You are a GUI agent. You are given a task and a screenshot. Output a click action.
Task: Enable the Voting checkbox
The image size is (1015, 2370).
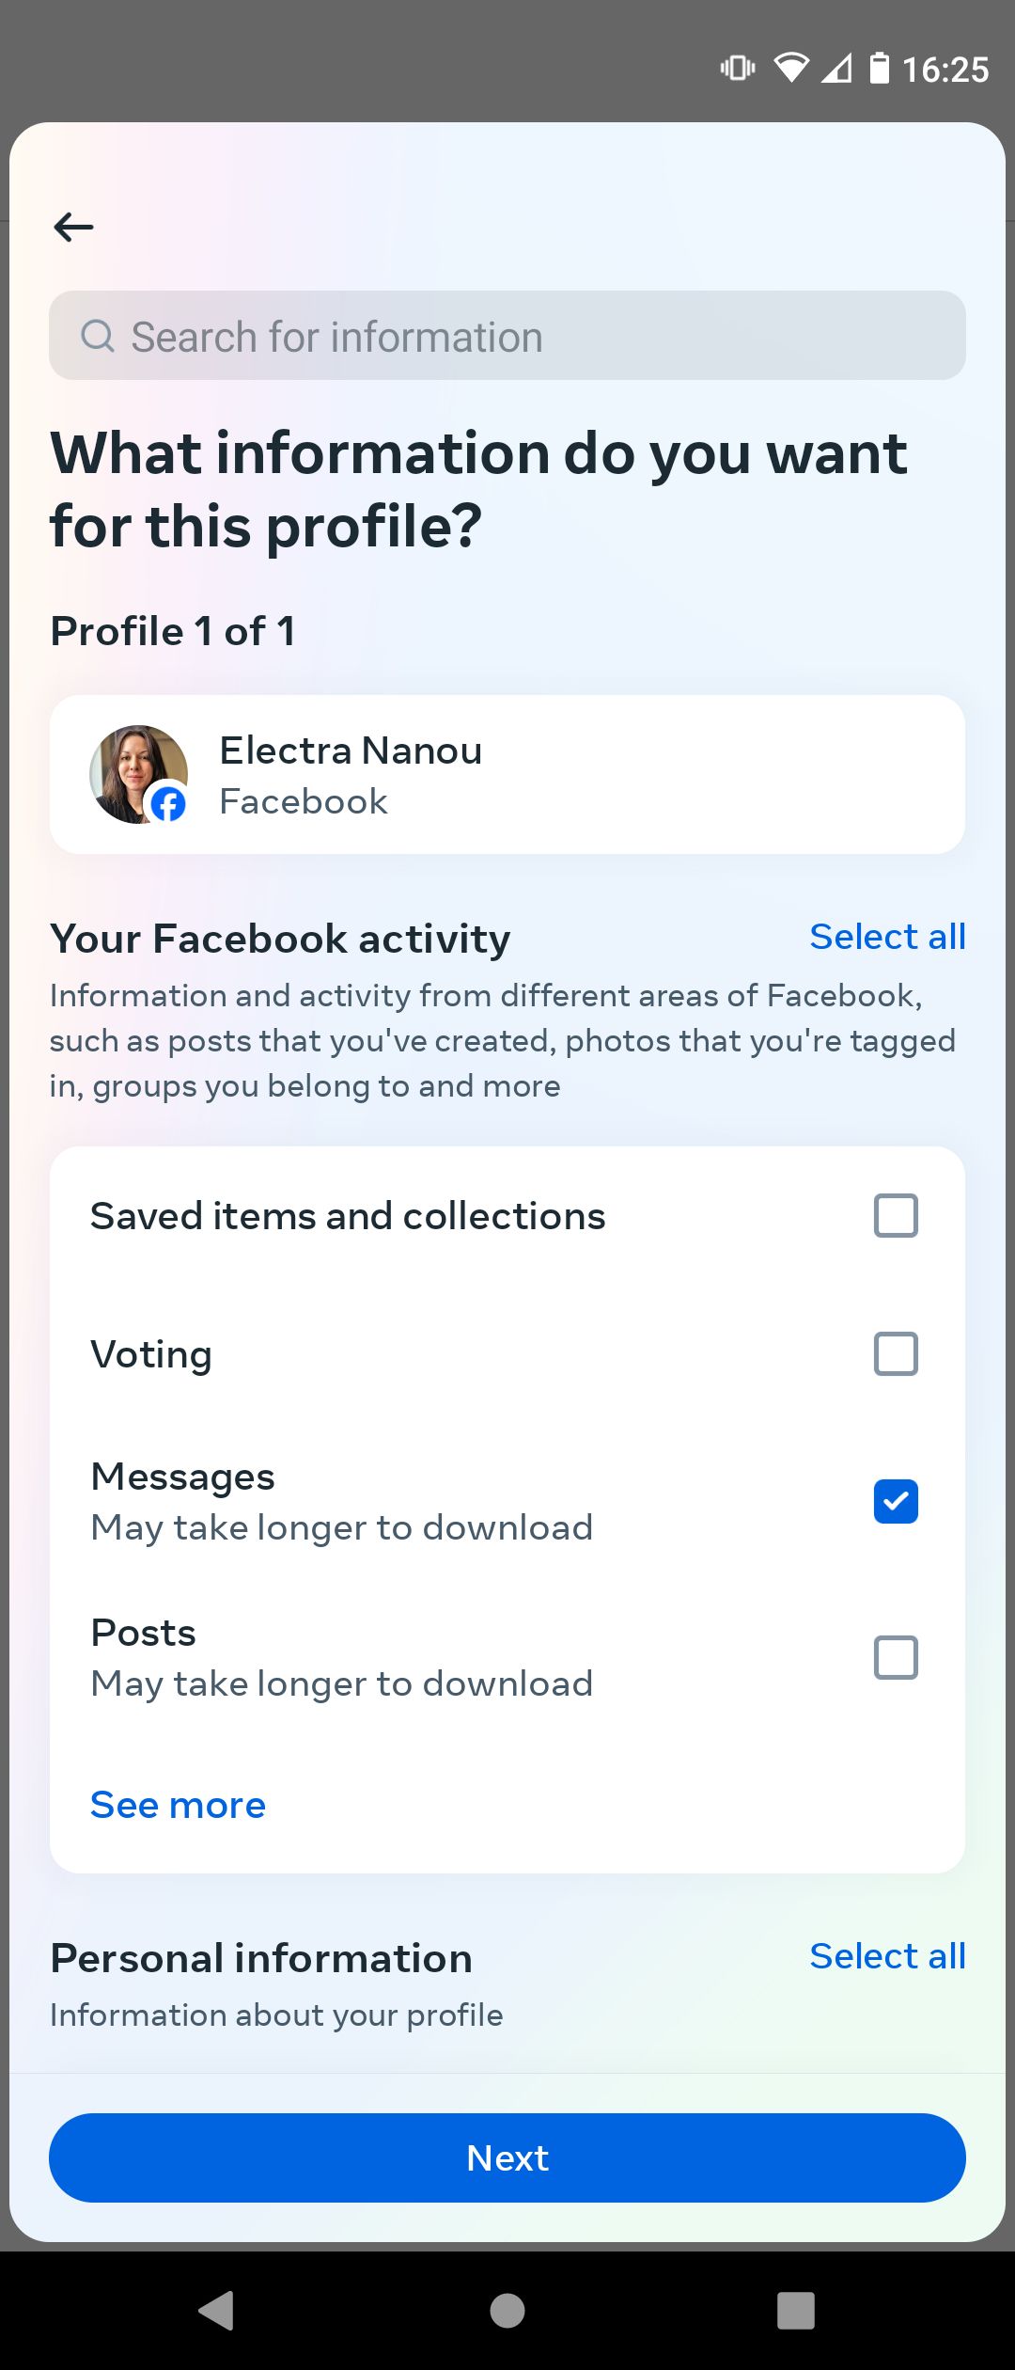click(x=896, y=1353)
